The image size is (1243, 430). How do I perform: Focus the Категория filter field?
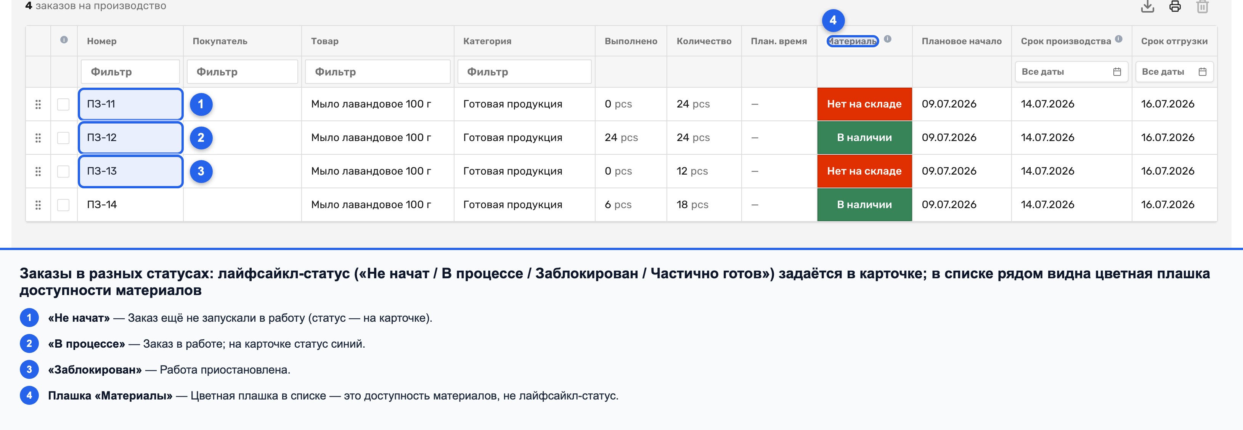coord(525,72)
